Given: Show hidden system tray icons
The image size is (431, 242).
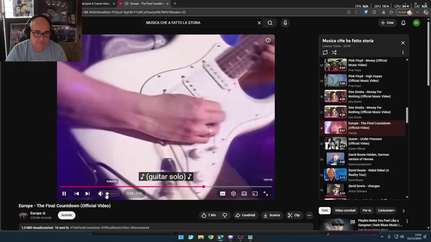Looking at the screenshot, I should click(x=382, y=237).
